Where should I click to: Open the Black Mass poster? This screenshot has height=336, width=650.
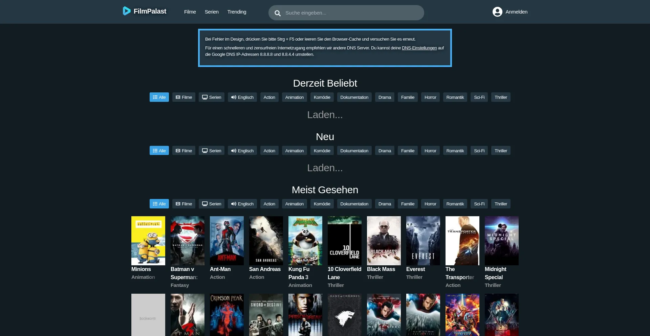pyautogui.click(x=384, y=241)
